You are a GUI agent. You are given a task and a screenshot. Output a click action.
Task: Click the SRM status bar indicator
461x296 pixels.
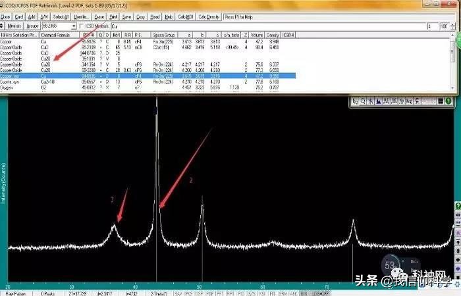(x=283, y=293)
